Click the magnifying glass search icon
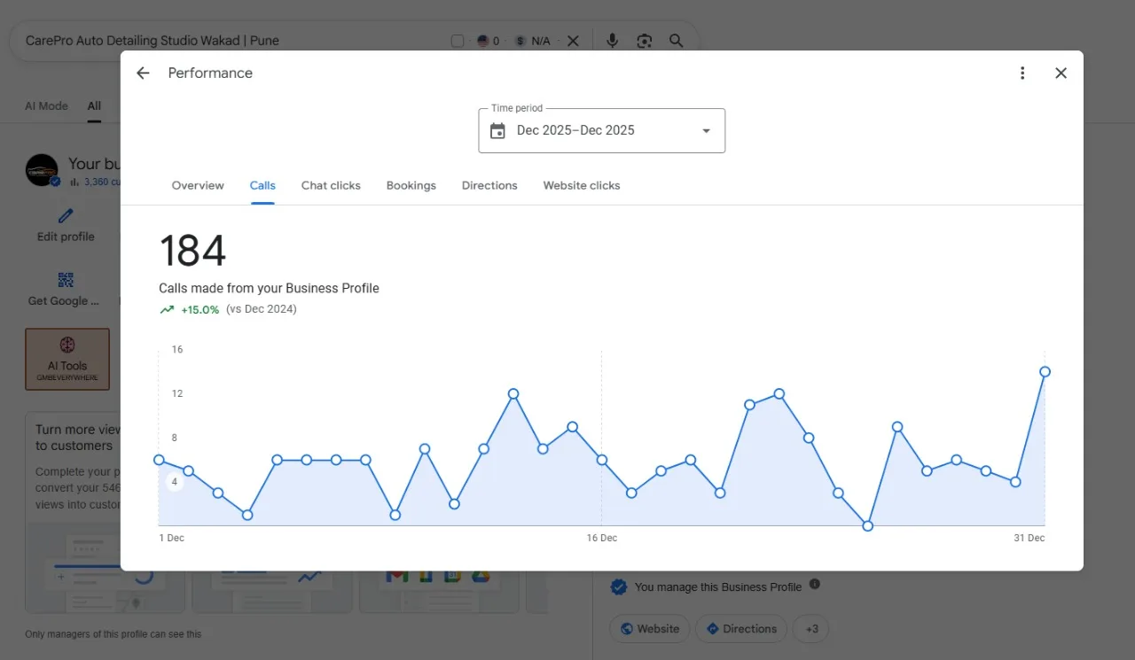Image resolution: width=1135 pixels, height=660 pixels. tap(677, 41)
